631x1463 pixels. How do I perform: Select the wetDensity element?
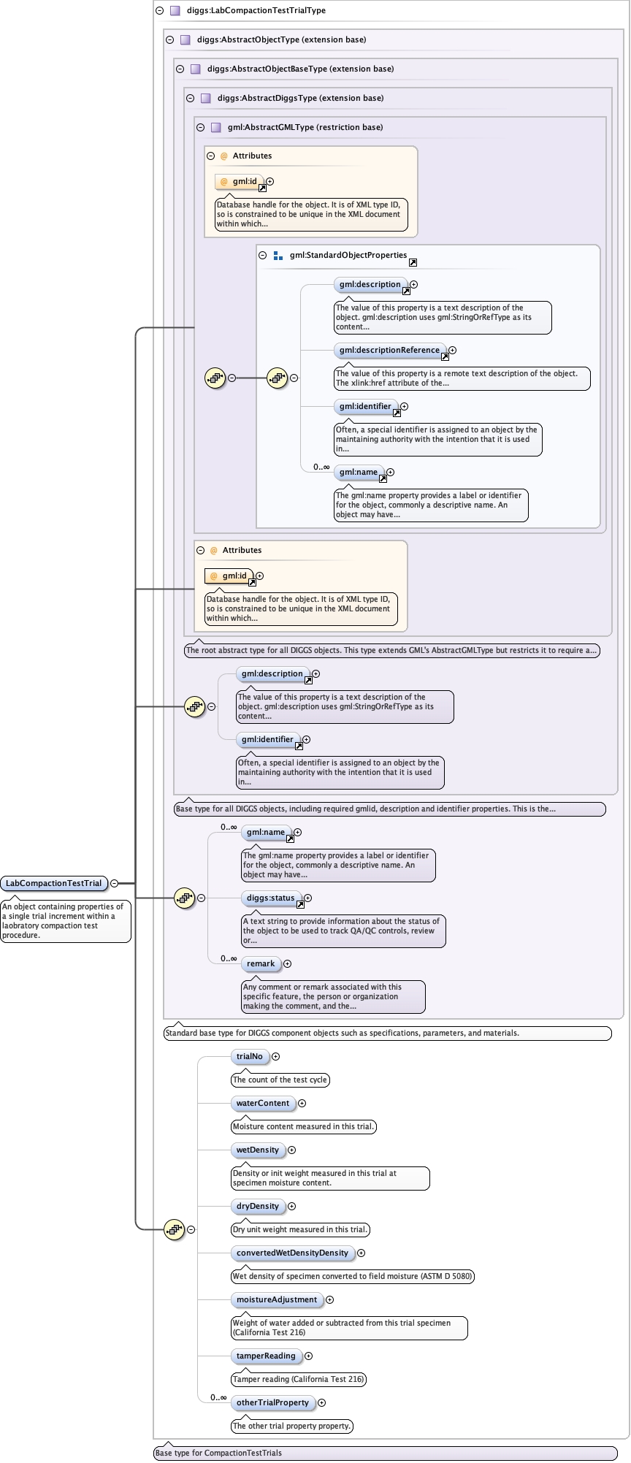tap(258, 1150)
